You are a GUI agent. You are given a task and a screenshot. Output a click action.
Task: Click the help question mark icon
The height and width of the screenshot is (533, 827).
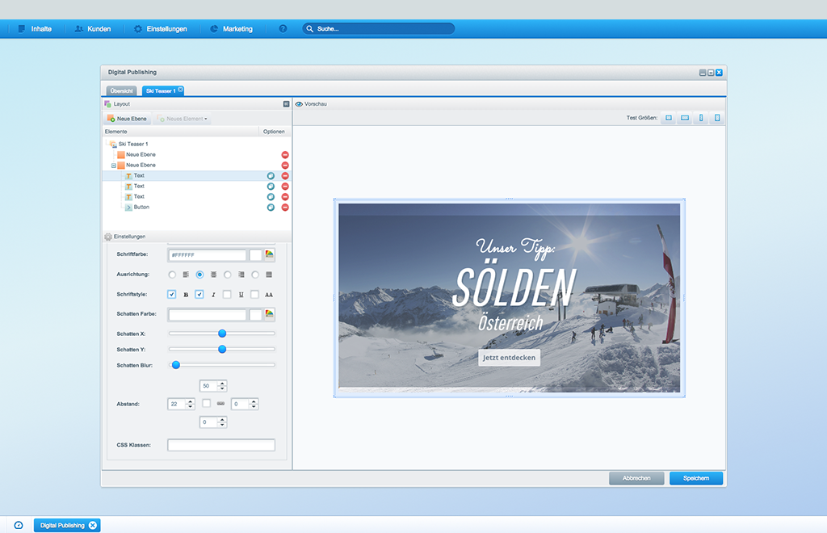click(283, 29)
